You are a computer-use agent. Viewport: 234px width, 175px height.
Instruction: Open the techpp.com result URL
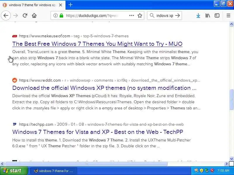coord(101,125)
